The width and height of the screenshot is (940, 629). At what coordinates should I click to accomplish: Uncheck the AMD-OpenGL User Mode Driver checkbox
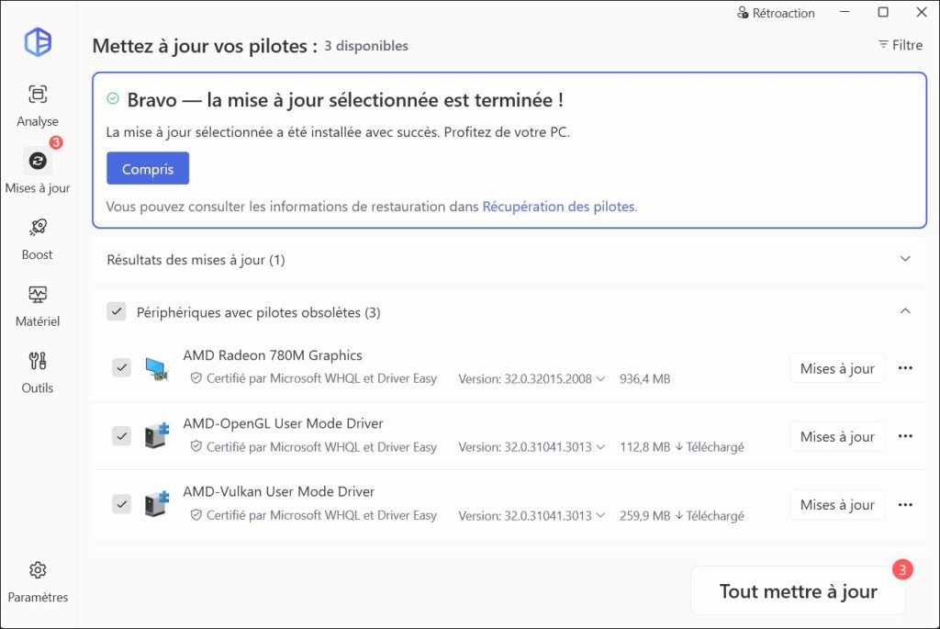pyautogui.click(x=122, y=436)
